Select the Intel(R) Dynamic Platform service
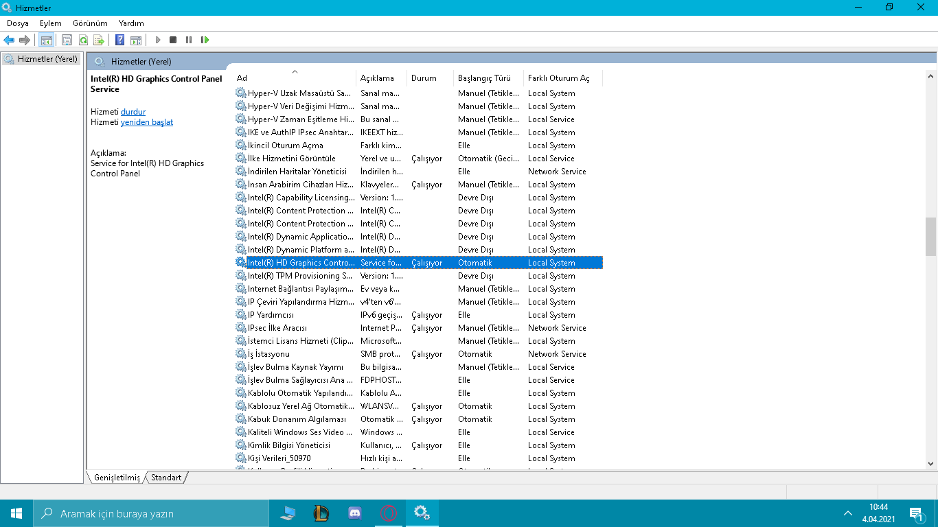938x527 pixels. tap(418, 250)
